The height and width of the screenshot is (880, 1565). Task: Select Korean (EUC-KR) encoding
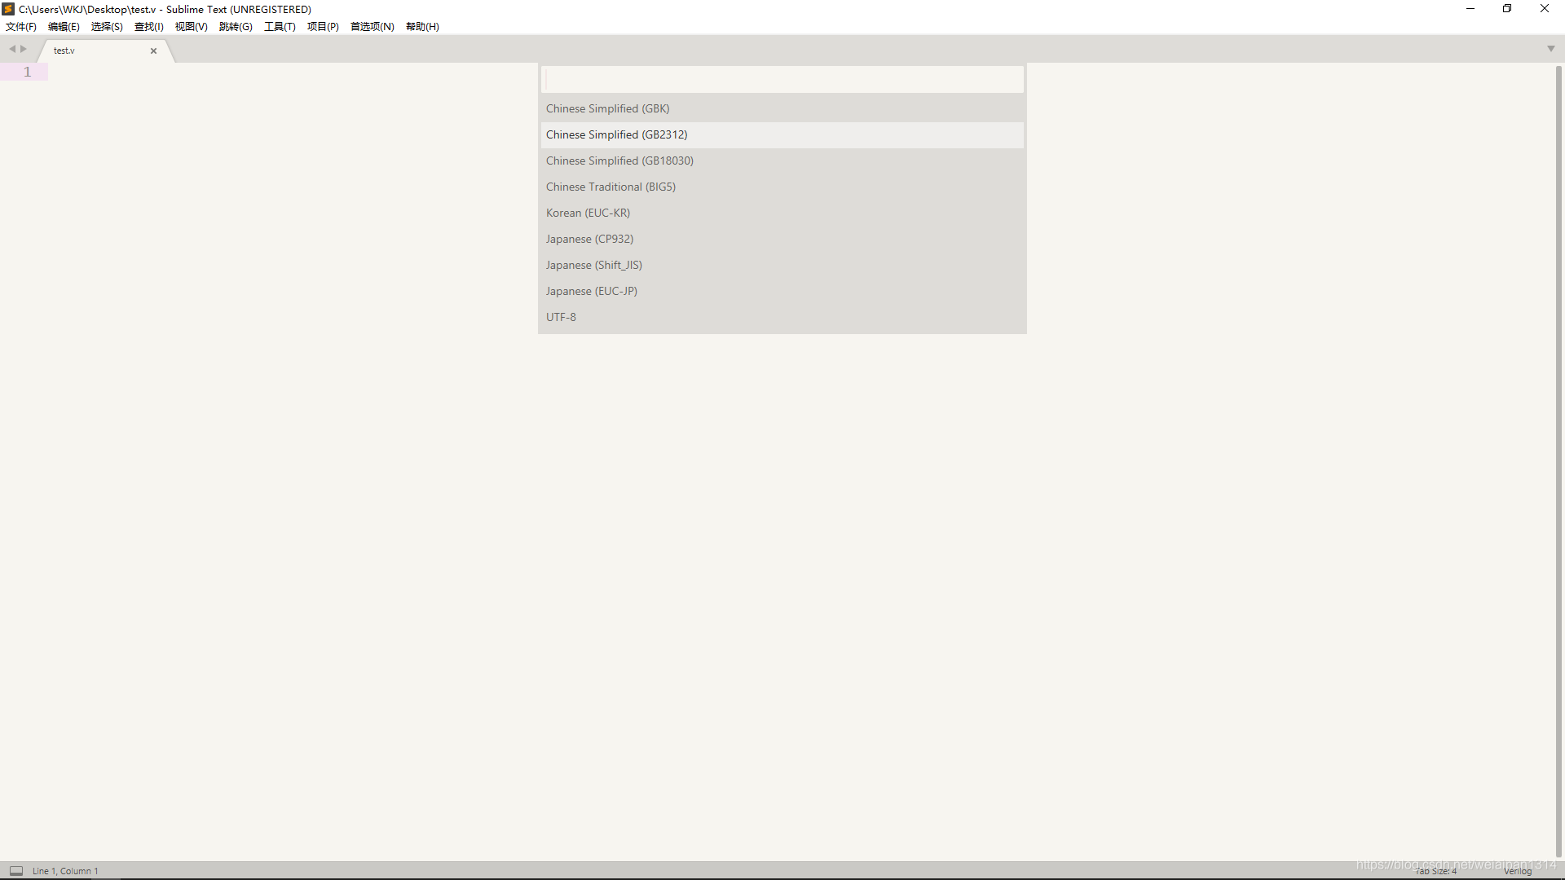[588, 213]
